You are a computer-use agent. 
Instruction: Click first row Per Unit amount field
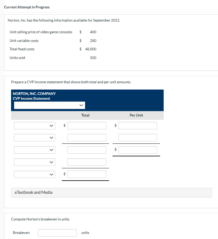[x=138, y=125]
